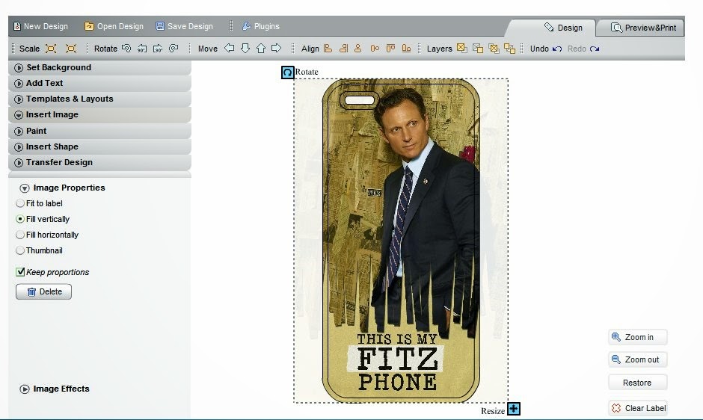Expand Templates & Layouts section

coord(99,99)
